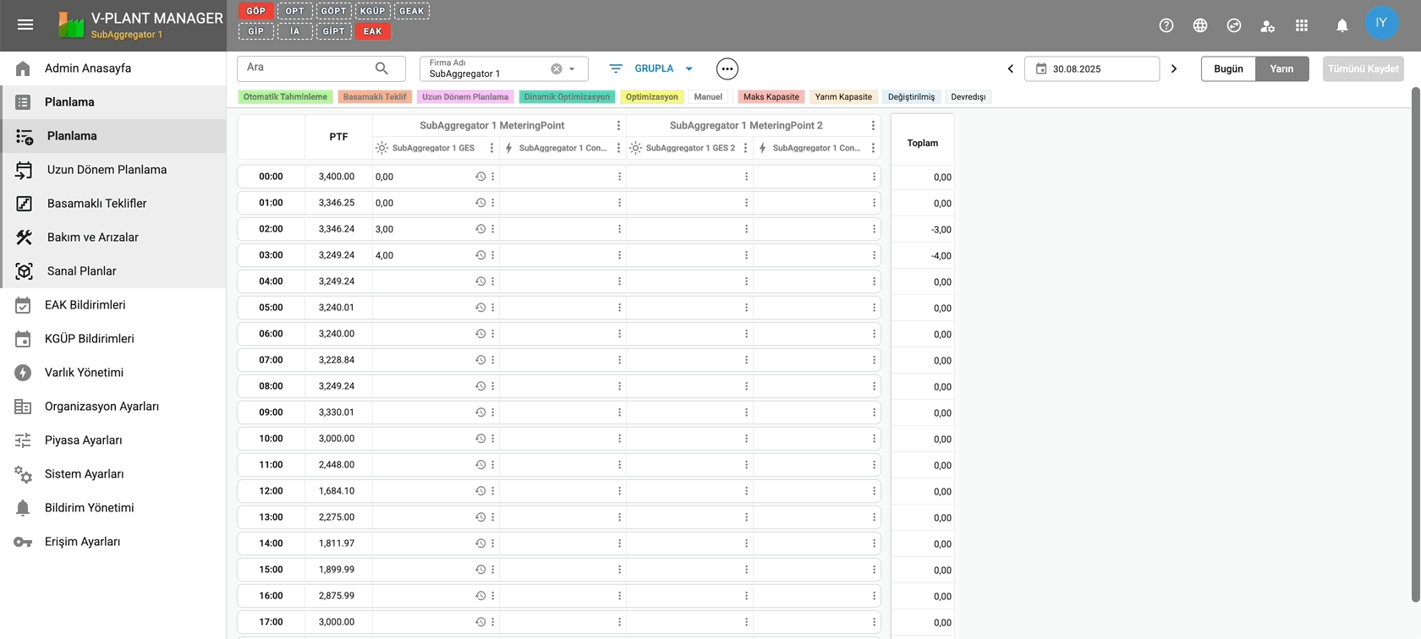Click the help question mark icon
Viewport: 1421px width, 639px height.
tap(1166, 25)
